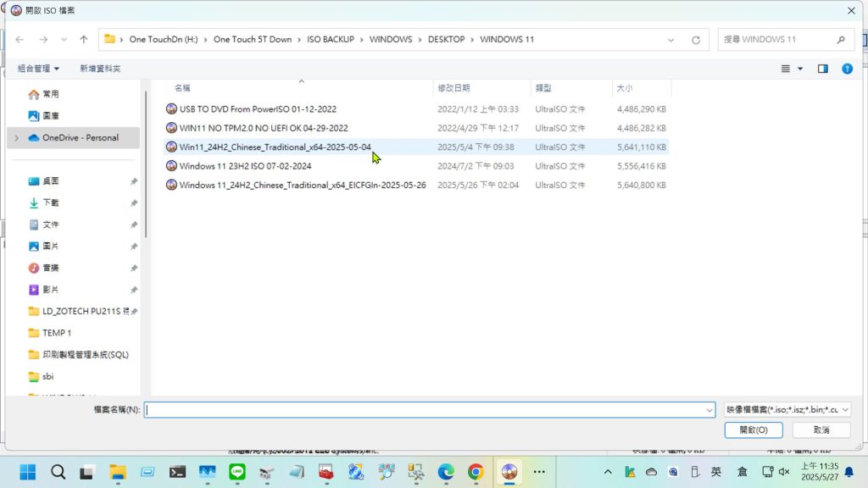Viewport: 868px width, 488px height.
Task: Sort files by 修改日期 column header
Action: (453, 88)
